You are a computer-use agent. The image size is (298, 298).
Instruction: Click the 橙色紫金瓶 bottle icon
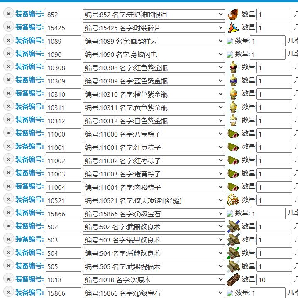233,94
